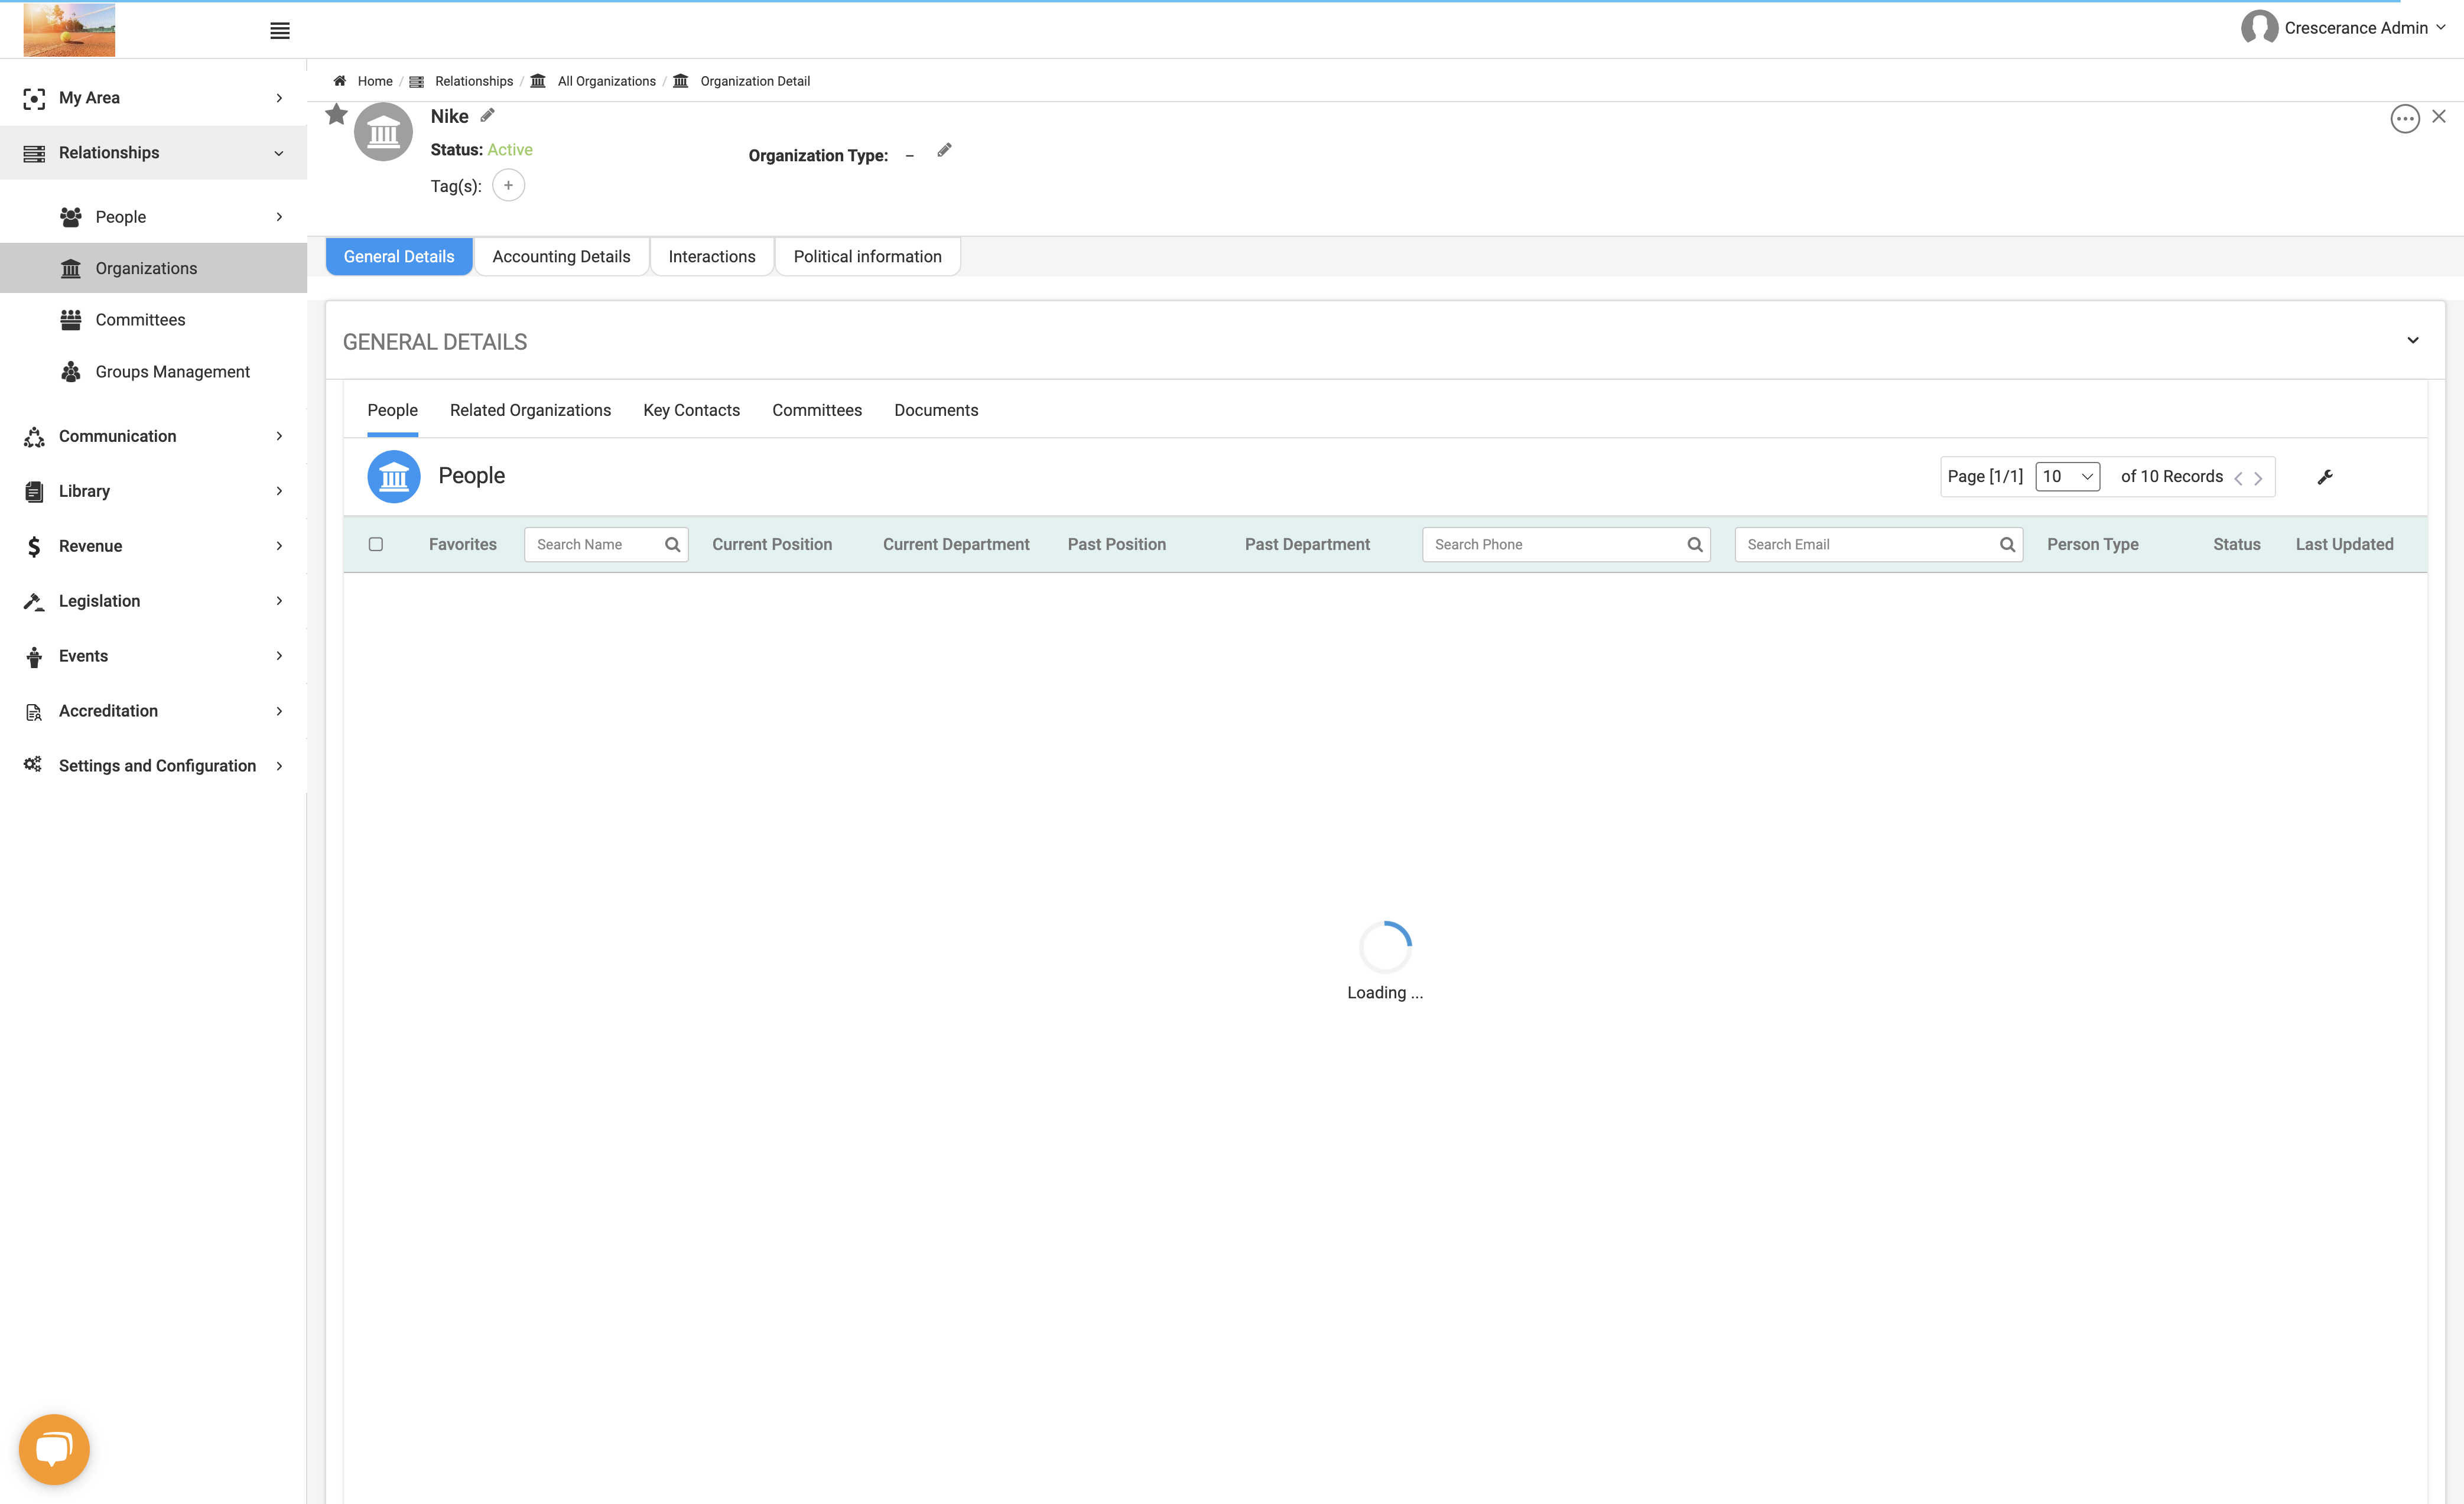
Task: Close the organization detail with X
Action: [x=2439, y=116]
